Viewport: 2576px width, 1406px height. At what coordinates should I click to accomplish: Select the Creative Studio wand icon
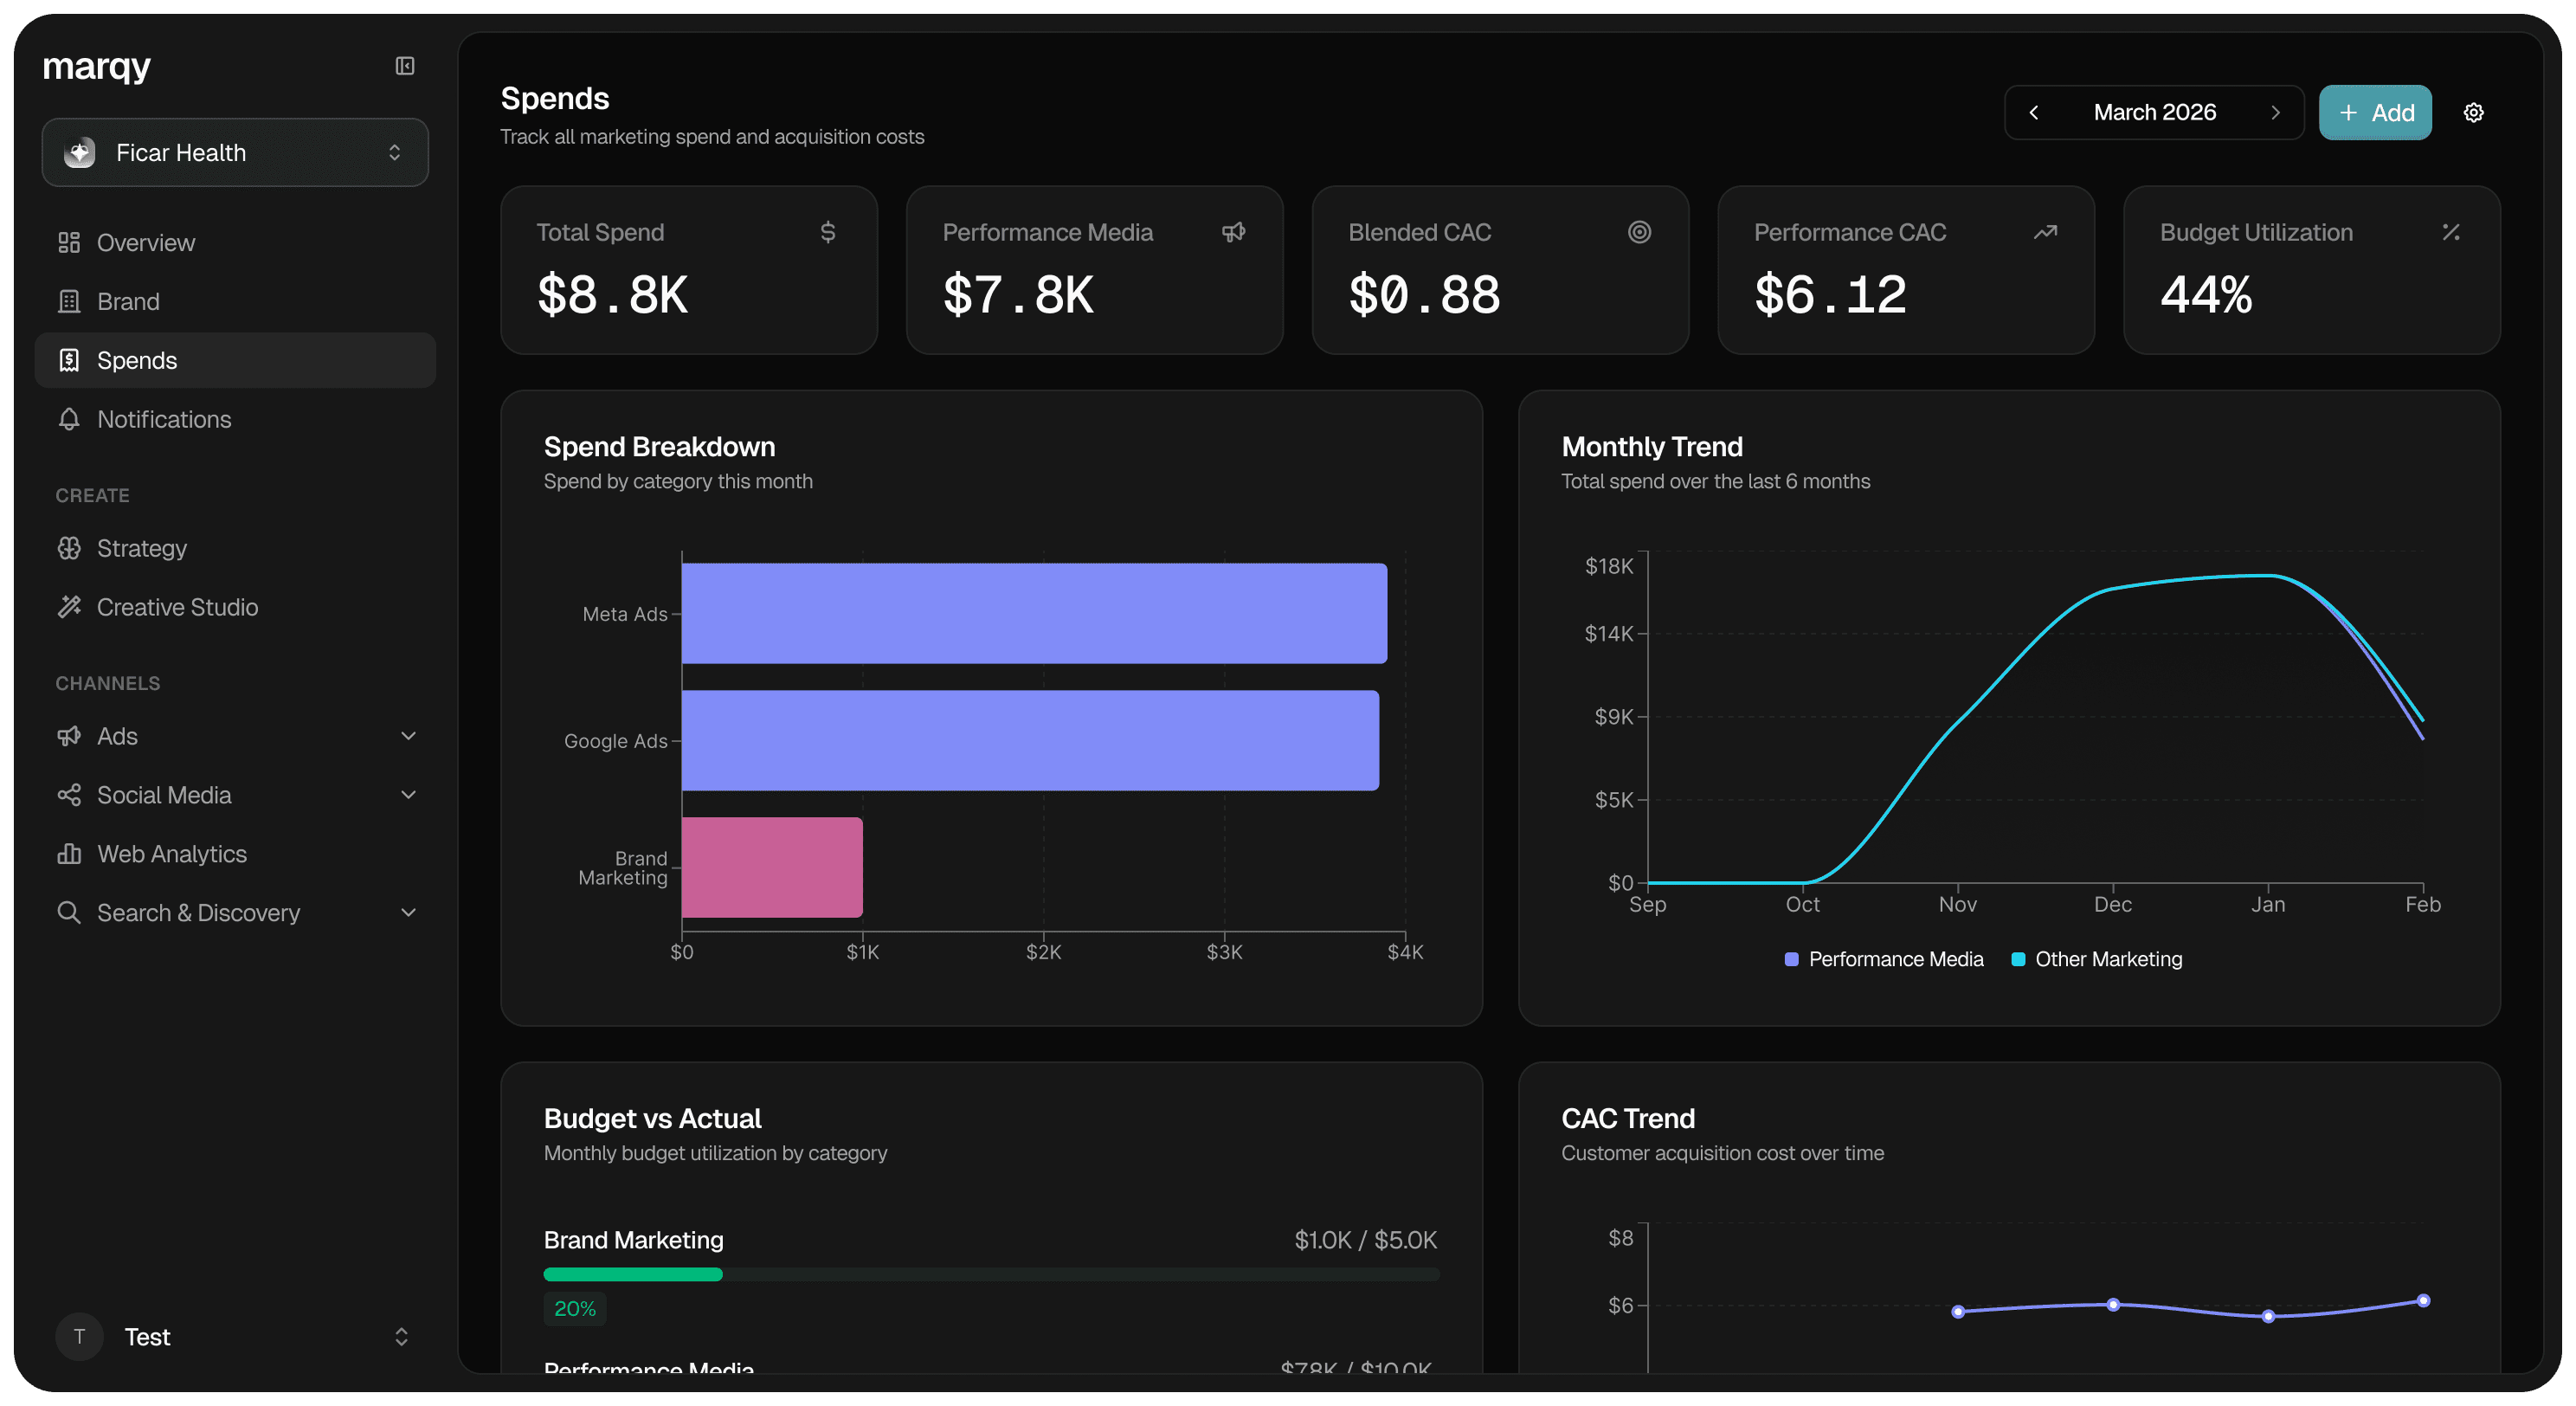pos(68,606)
